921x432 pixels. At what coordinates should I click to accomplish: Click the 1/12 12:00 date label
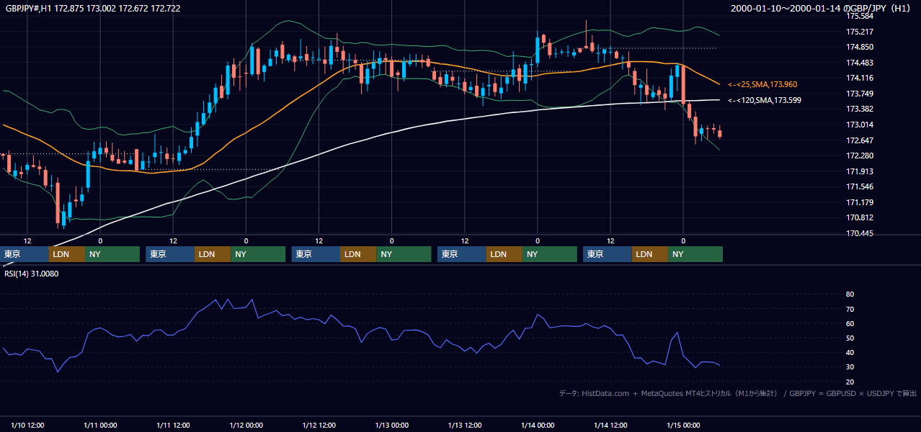coord(319,426)
